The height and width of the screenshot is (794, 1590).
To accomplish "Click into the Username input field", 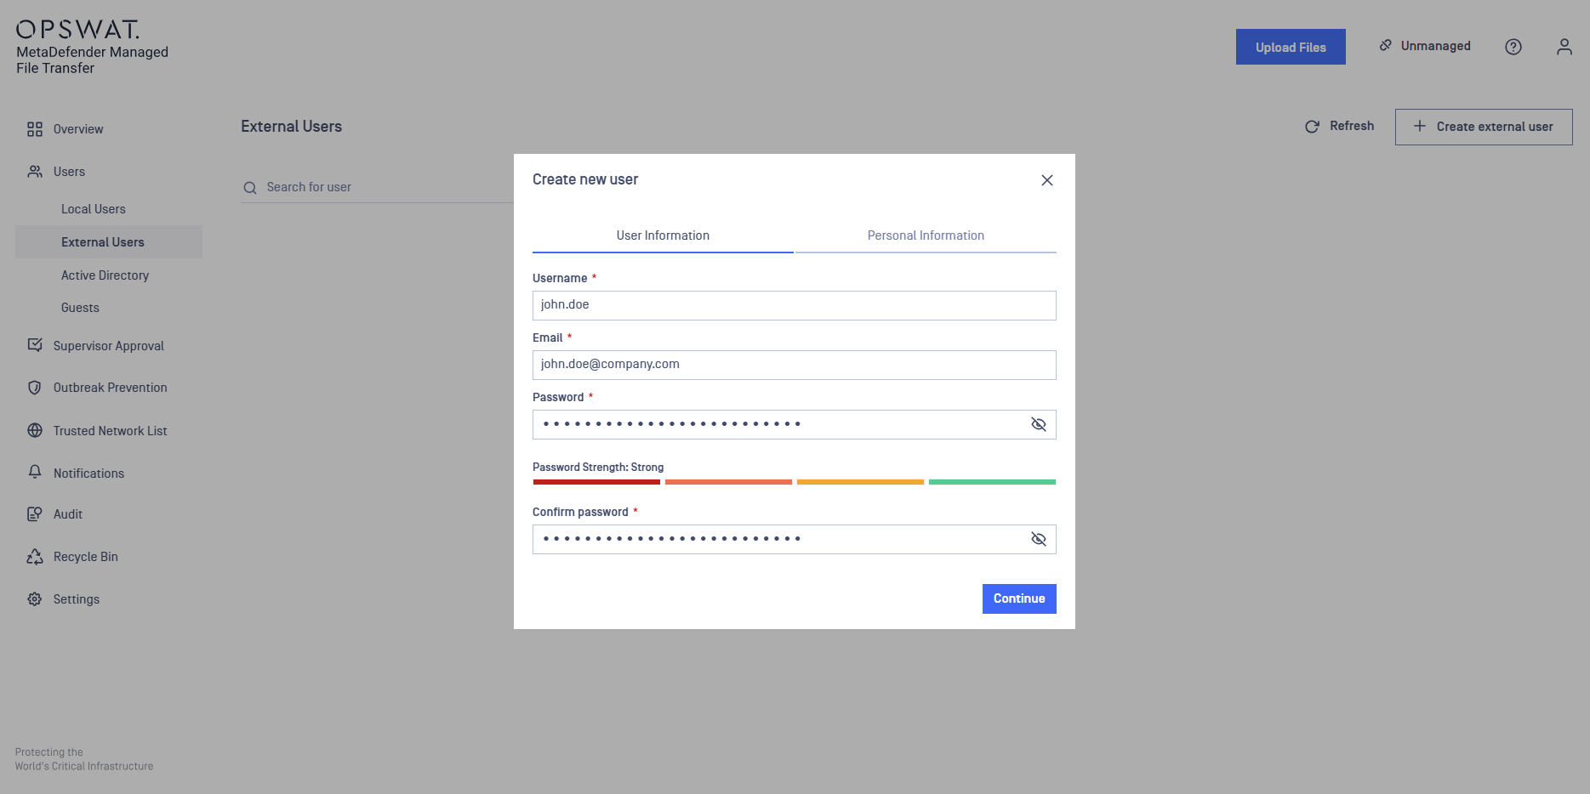I will [x=795, y=305].
